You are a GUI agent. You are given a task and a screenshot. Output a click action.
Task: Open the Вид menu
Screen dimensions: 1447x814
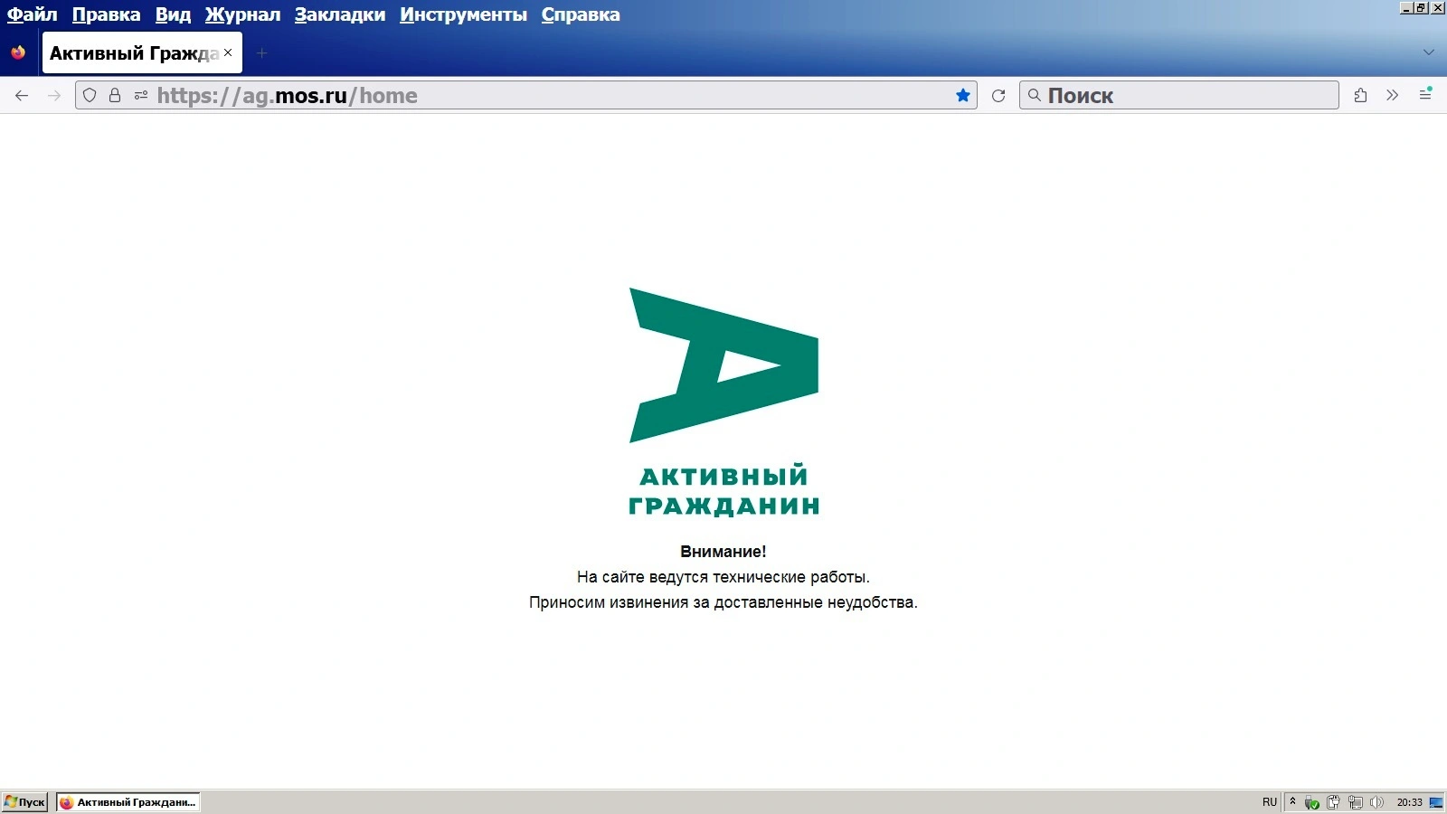[x=173, y=14]
